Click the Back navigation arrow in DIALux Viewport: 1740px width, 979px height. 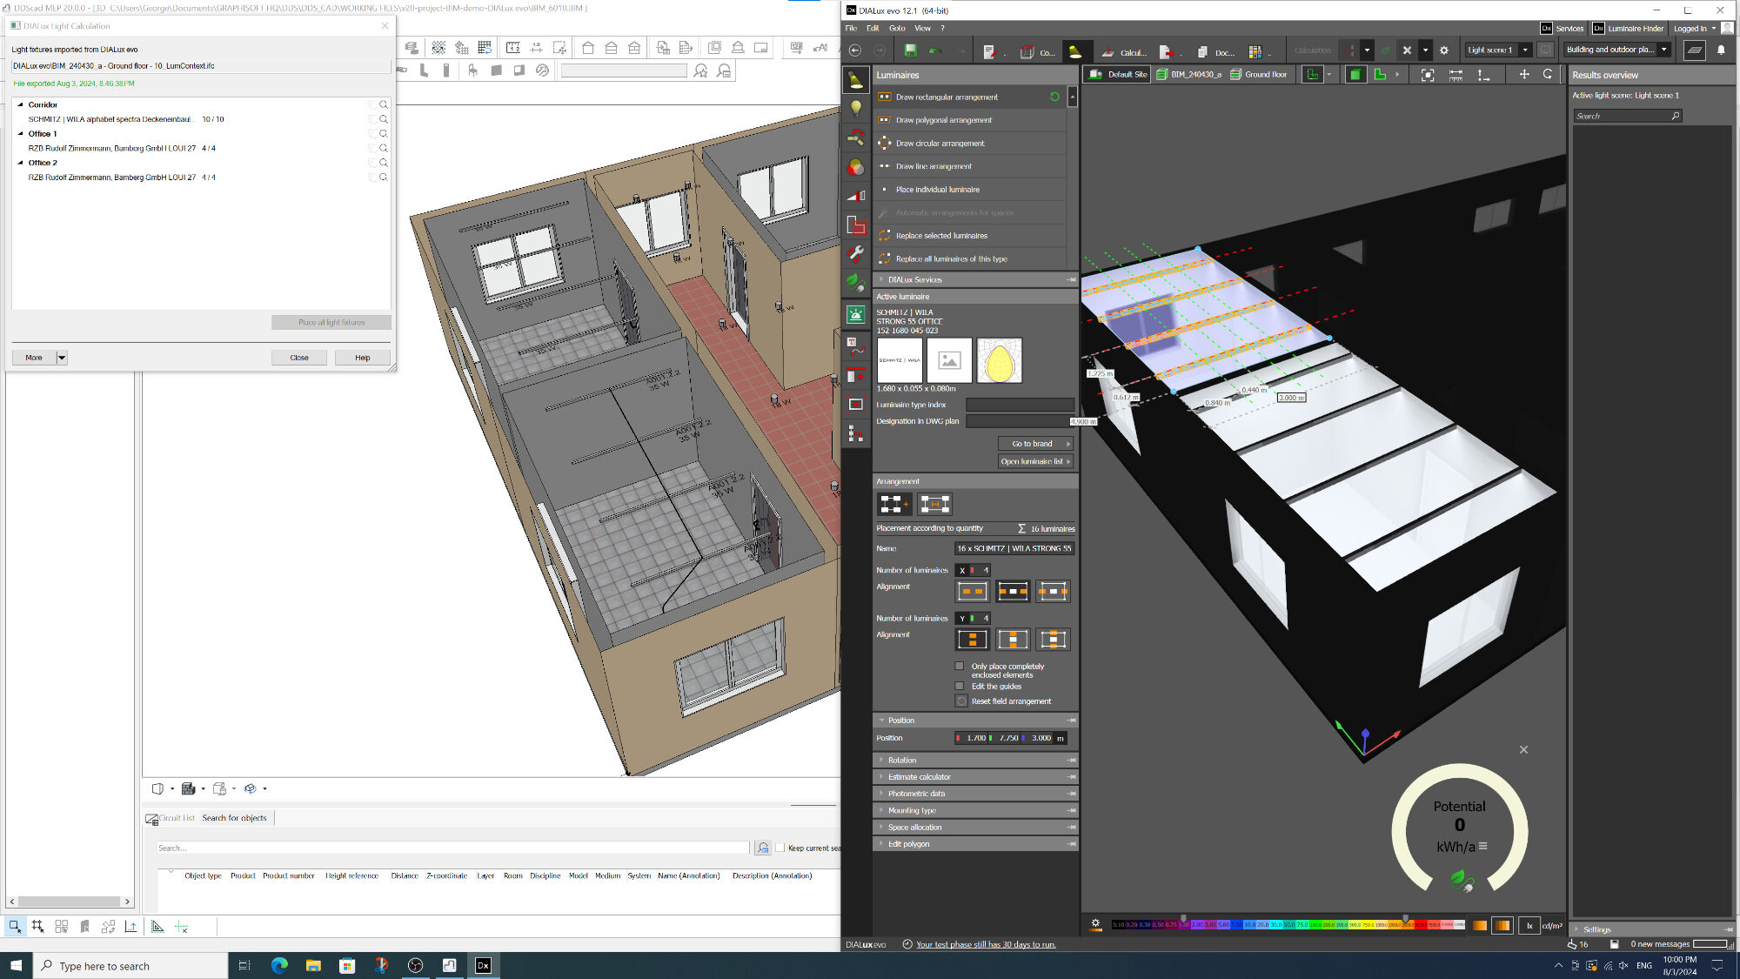(855, 50)
